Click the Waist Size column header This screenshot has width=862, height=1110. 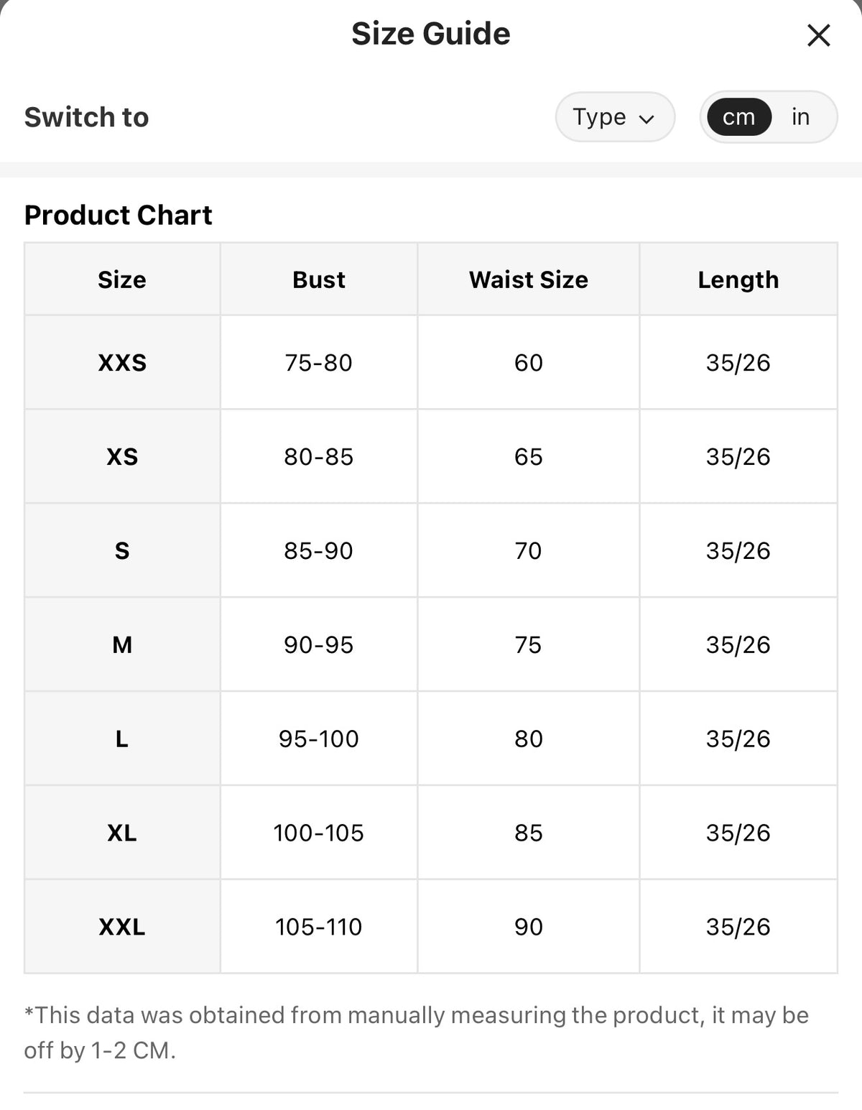[529, 279]
